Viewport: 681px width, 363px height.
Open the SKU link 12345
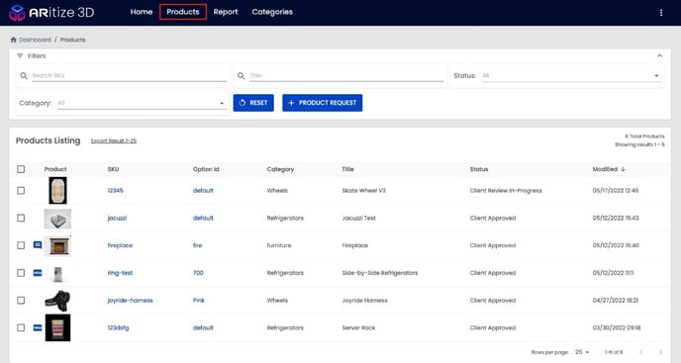coord(116,190)
